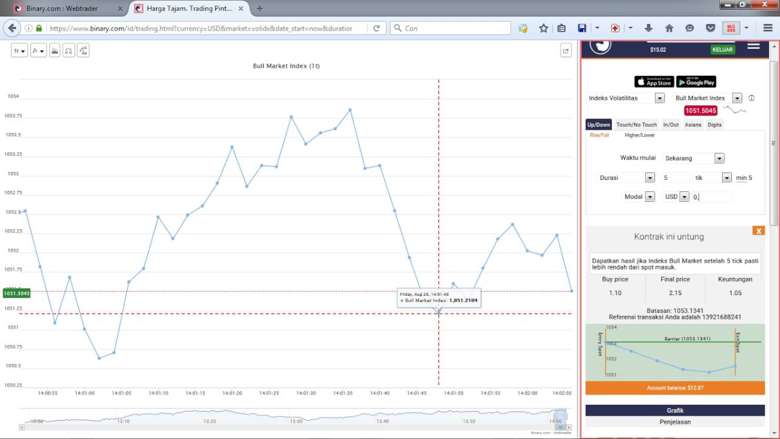The image size is (780, 439).
Task: Open the downloads arrow icon
Action: point(648,28)
